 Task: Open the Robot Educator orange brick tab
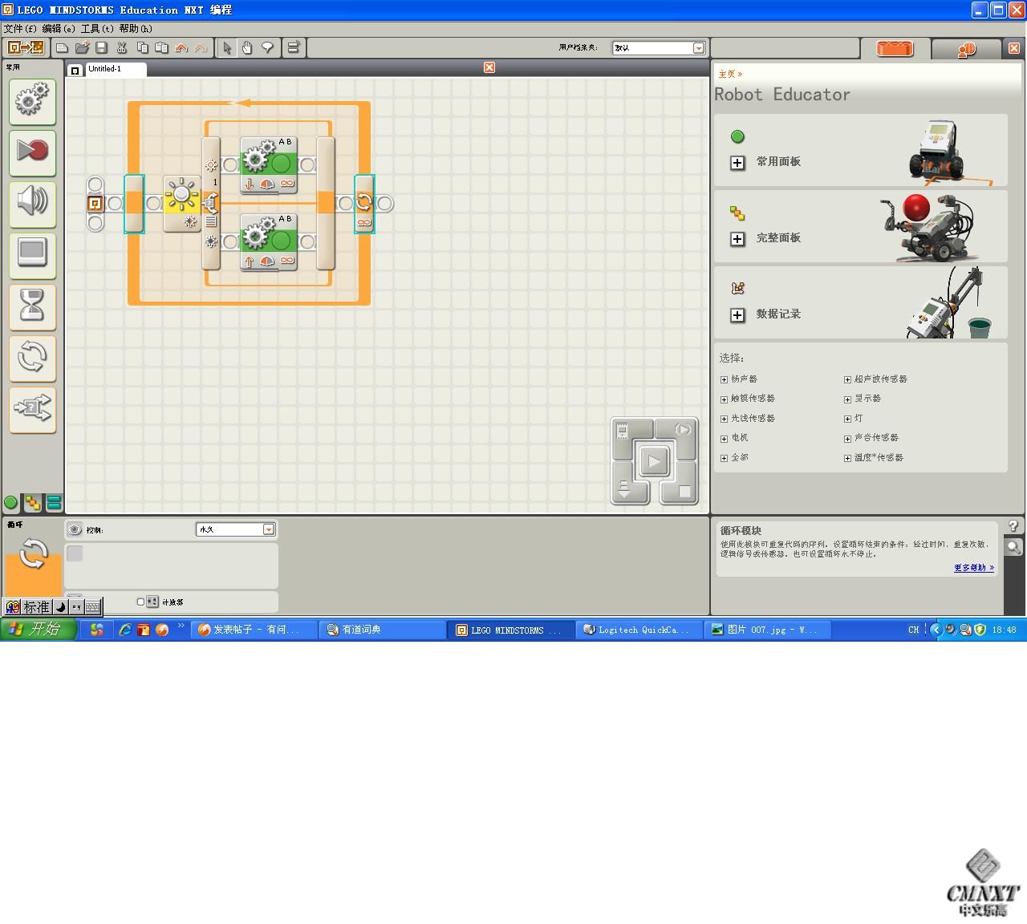pos(895,49)
